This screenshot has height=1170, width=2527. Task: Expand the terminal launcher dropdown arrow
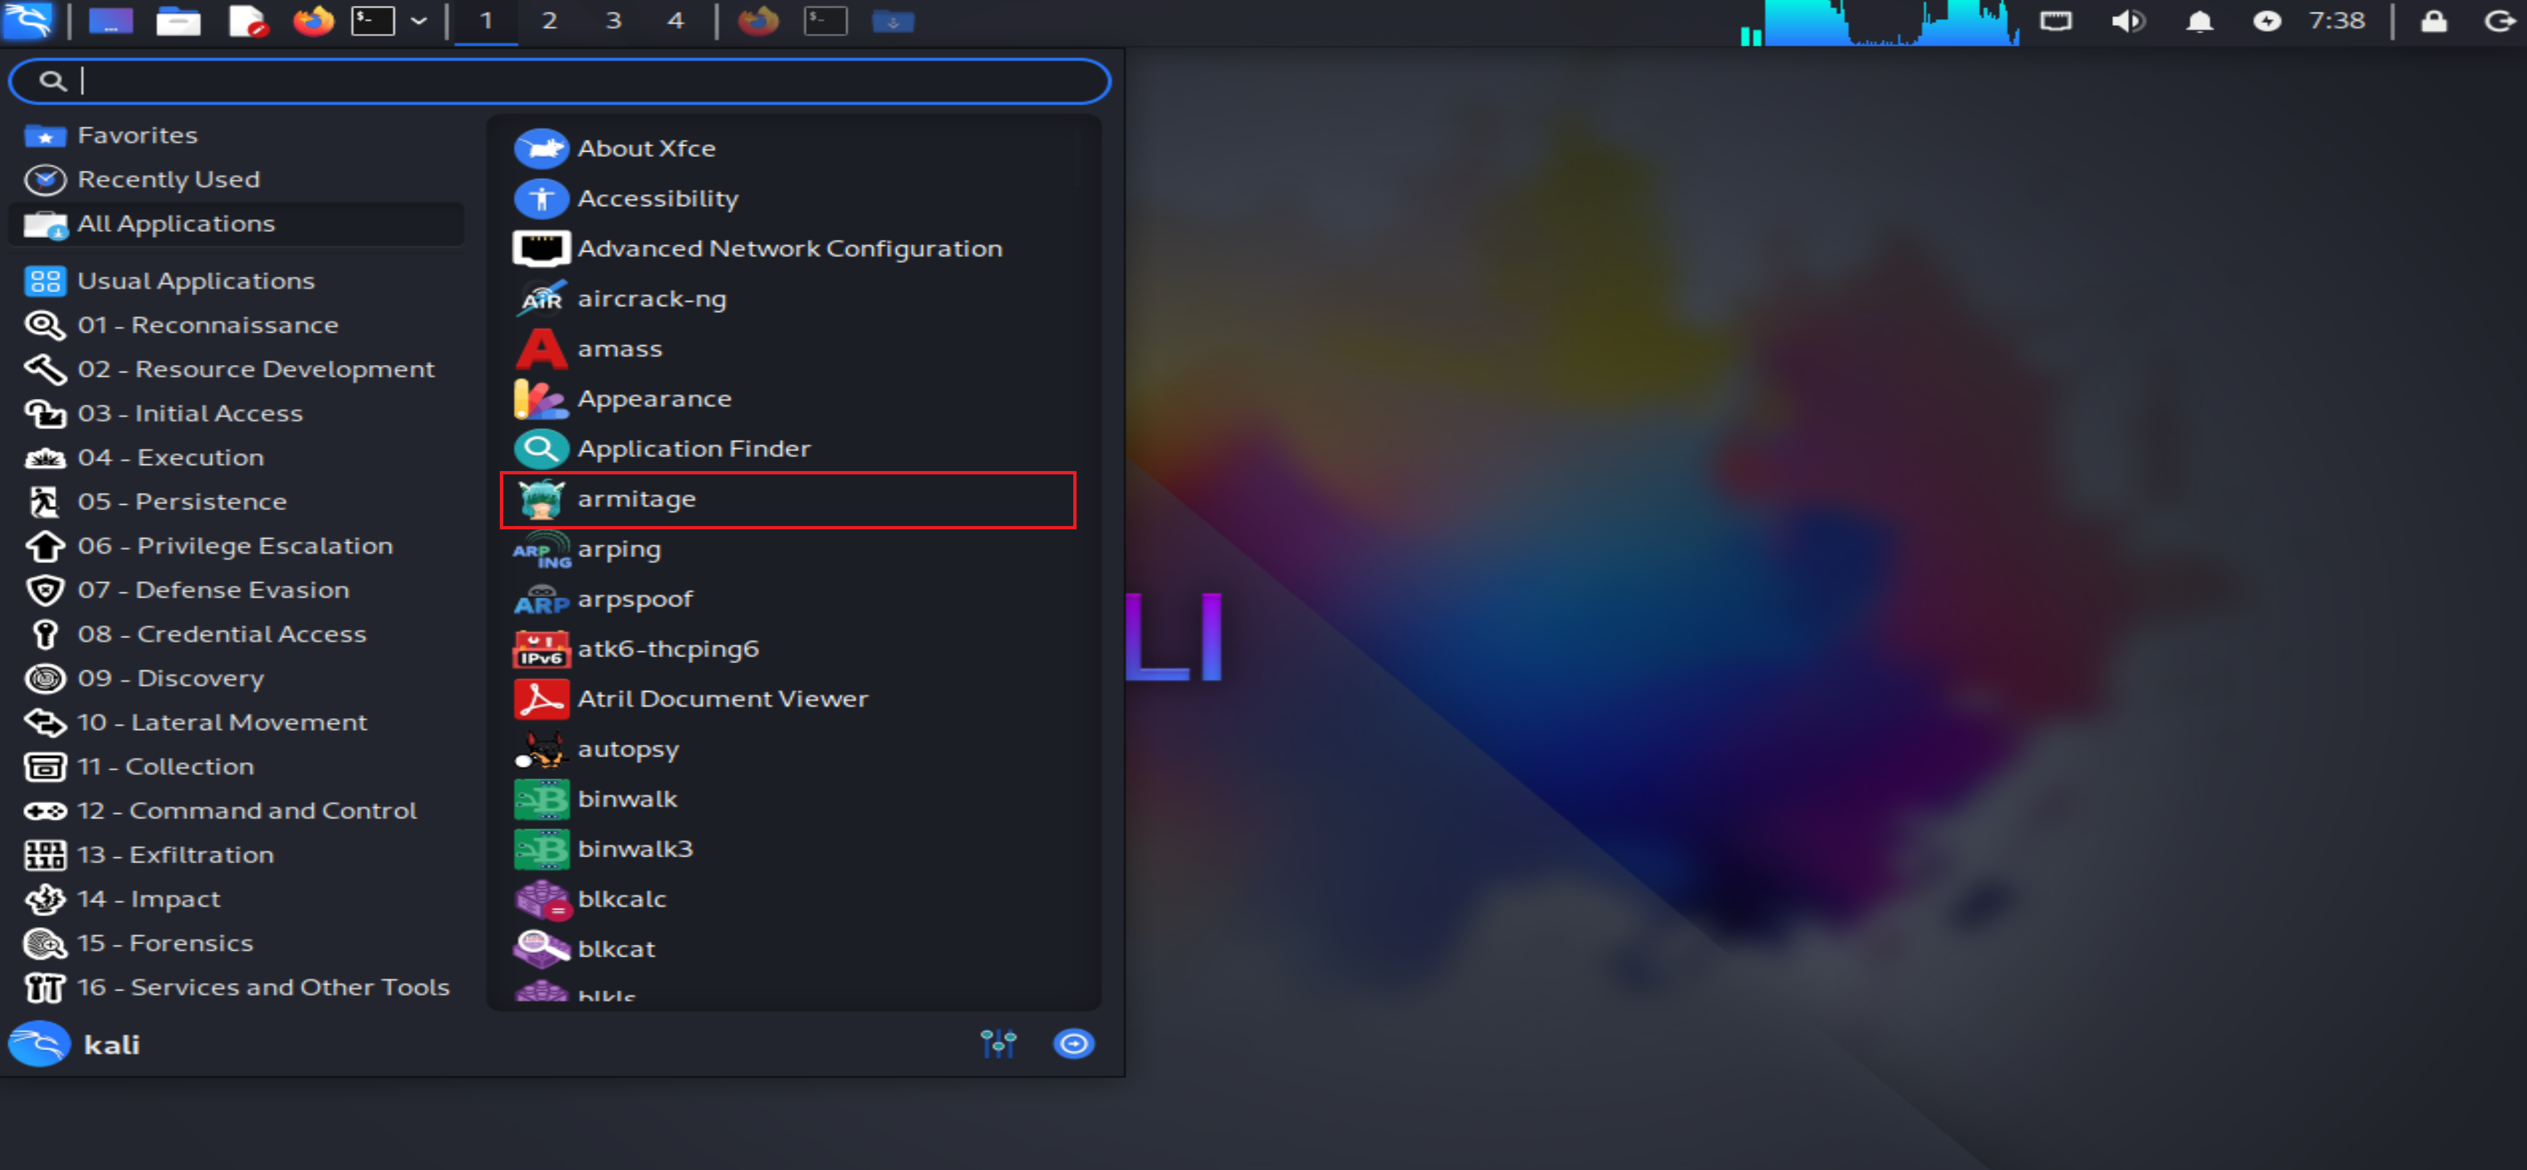(419, 21)
